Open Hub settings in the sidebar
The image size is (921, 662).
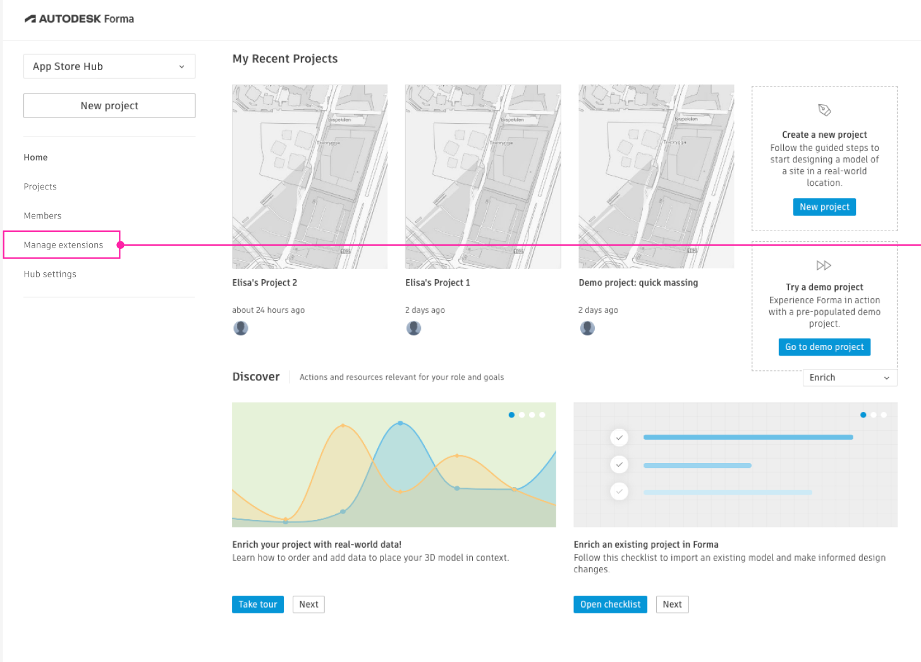pyautogui.click(x=50, y=274)
